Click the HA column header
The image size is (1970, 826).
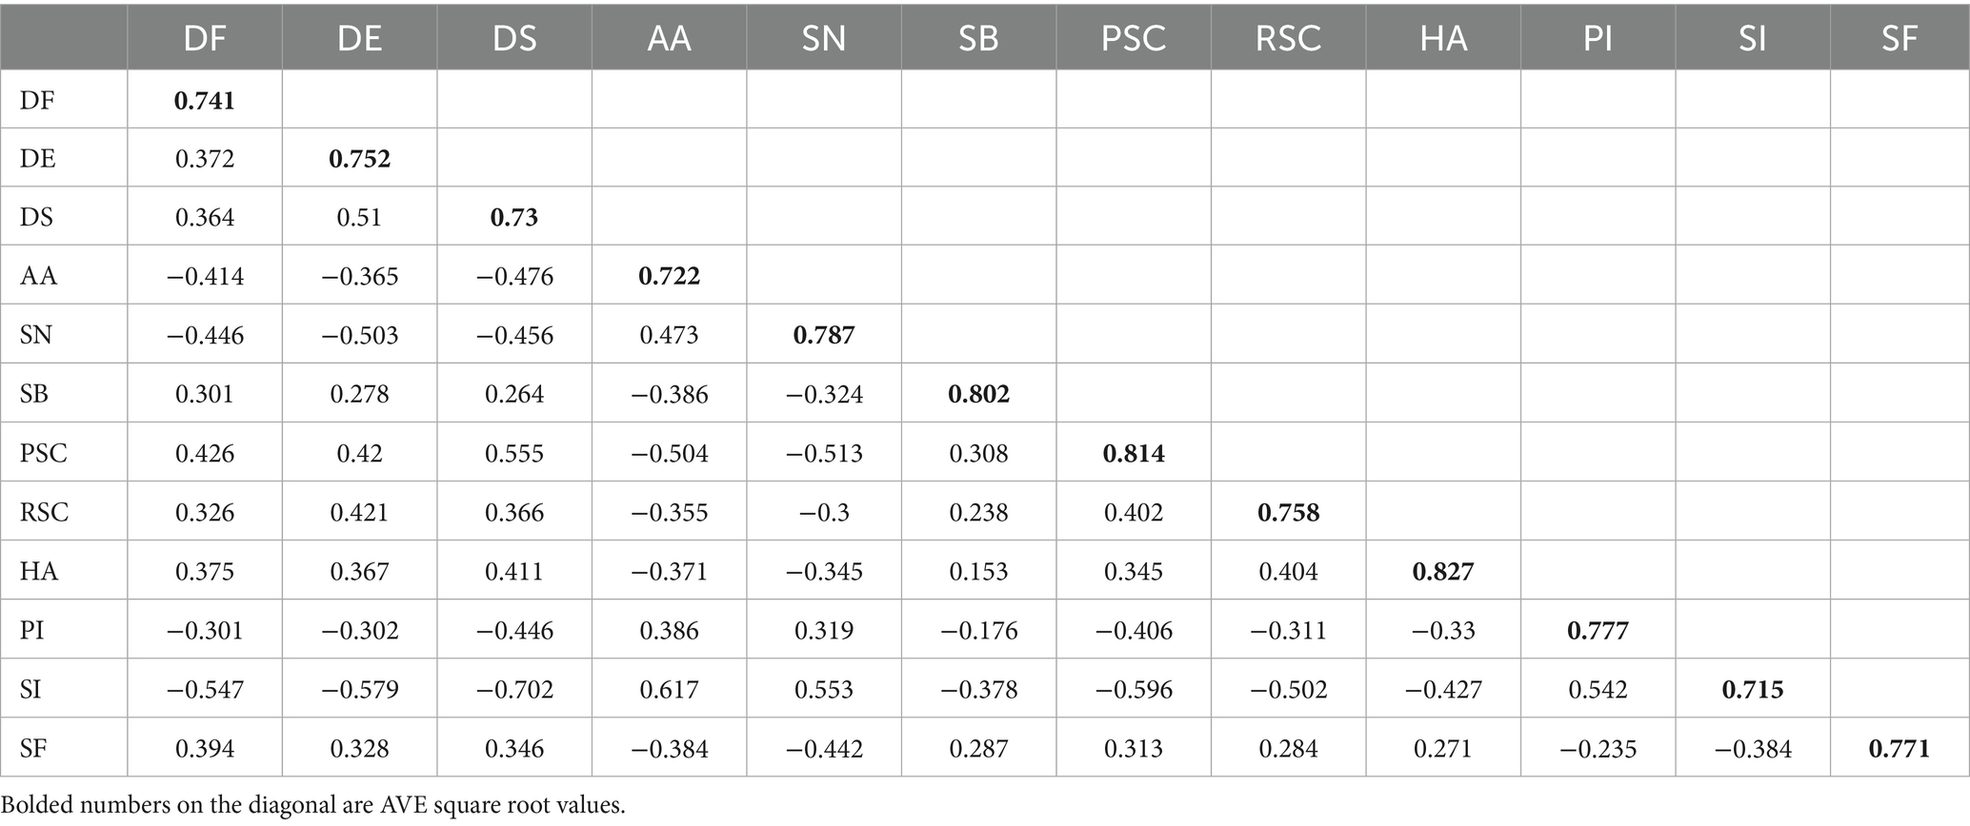tap(1442, 38)
